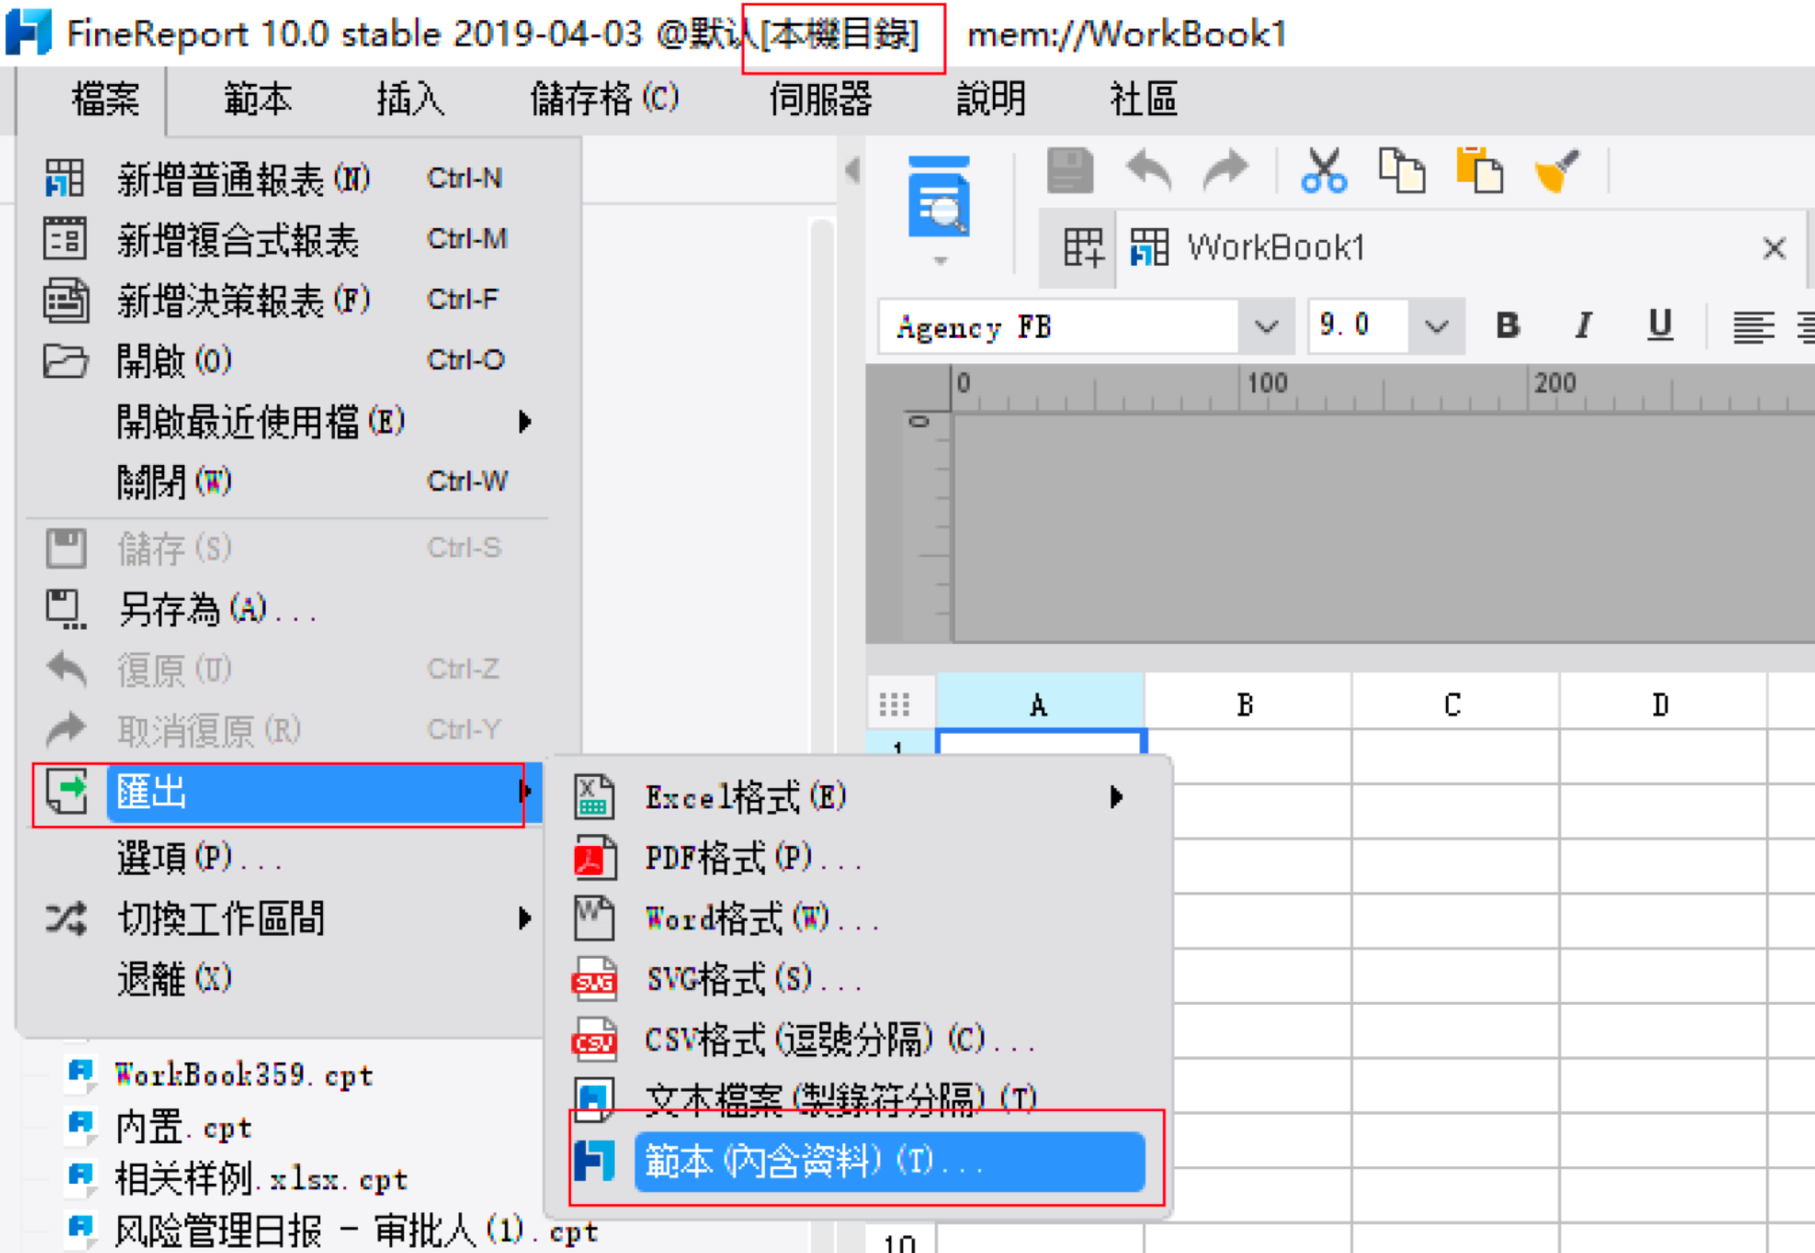Open the 插入 menu

click(410, 99)
